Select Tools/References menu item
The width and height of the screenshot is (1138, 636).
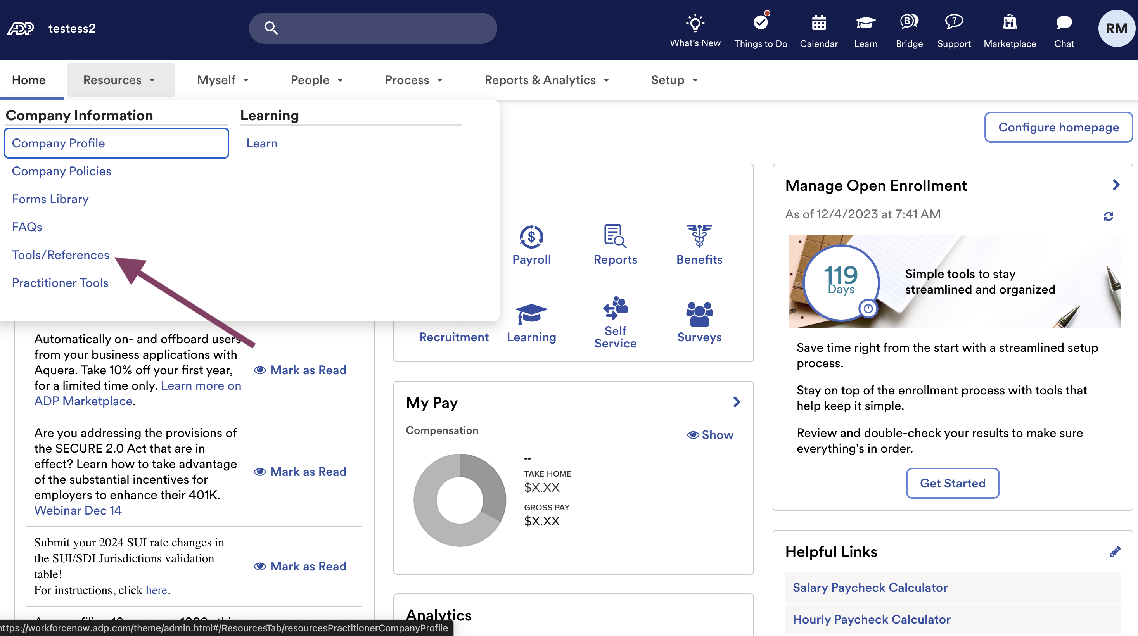coord(61,255)
